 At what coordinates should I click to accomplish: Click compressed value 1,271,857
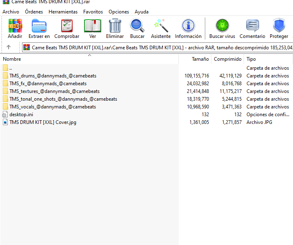(232, 122)
